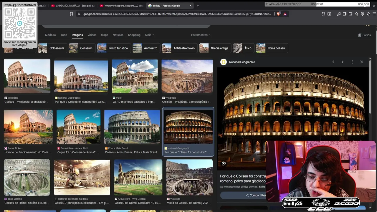Screen dimensions: 377x212
Task: Switch to the Shopping results tab
Action: click(x=134, y=35)
